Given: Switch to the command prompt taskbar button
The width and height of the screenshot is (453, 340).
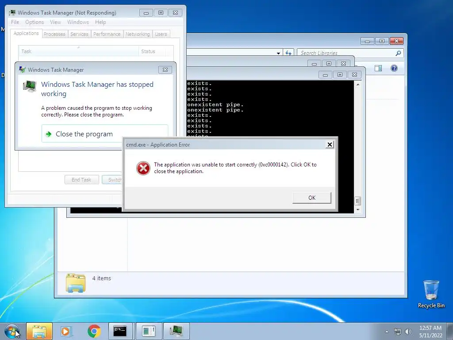Looking at the screenshot, I should [121, 331].
